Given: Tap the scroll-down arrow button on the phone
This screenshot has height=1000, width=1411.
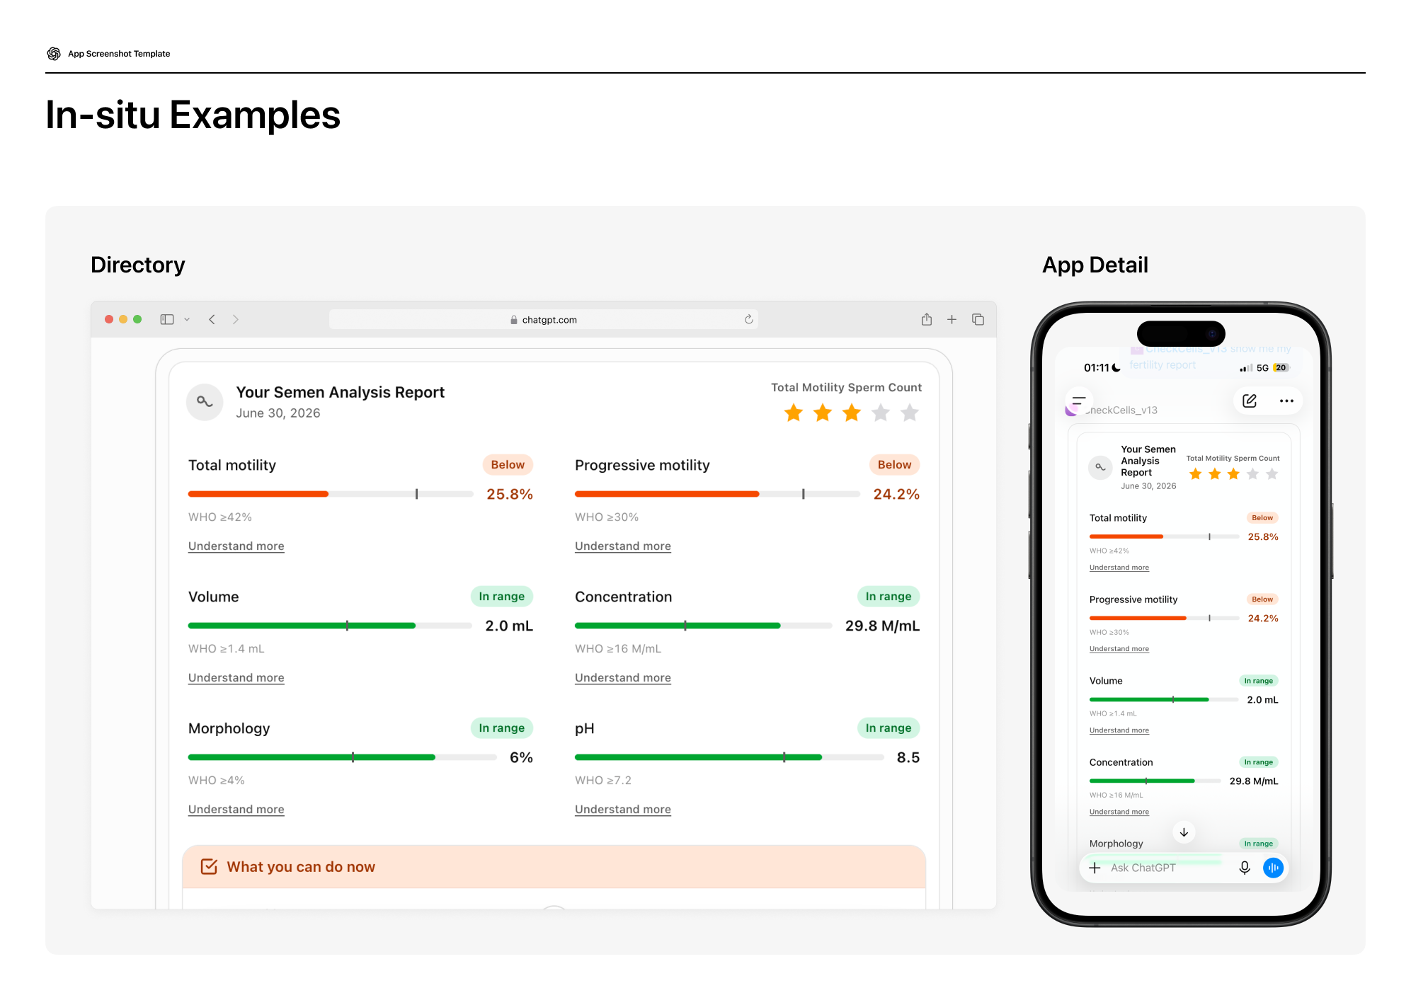Looking at the screenshot, I should click(x=1184, y=832).
